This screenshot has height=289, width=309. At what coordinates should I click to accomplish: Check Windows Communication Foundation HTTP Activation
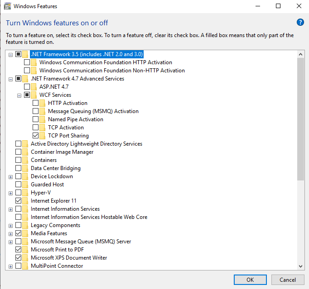27,62
